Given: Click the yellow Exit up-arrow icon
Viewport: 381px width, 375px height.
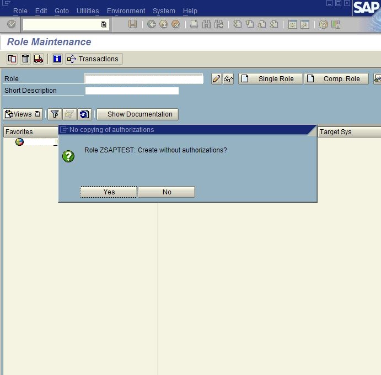Looking at the screenshot, I should click(x=164, y=24).
